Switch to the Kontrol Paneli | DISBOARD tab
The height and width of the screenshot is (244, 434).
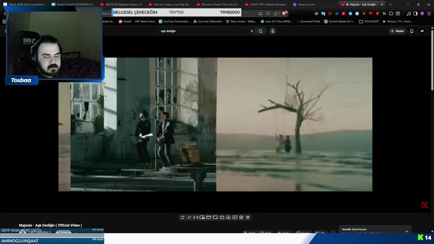pos(73,4)
